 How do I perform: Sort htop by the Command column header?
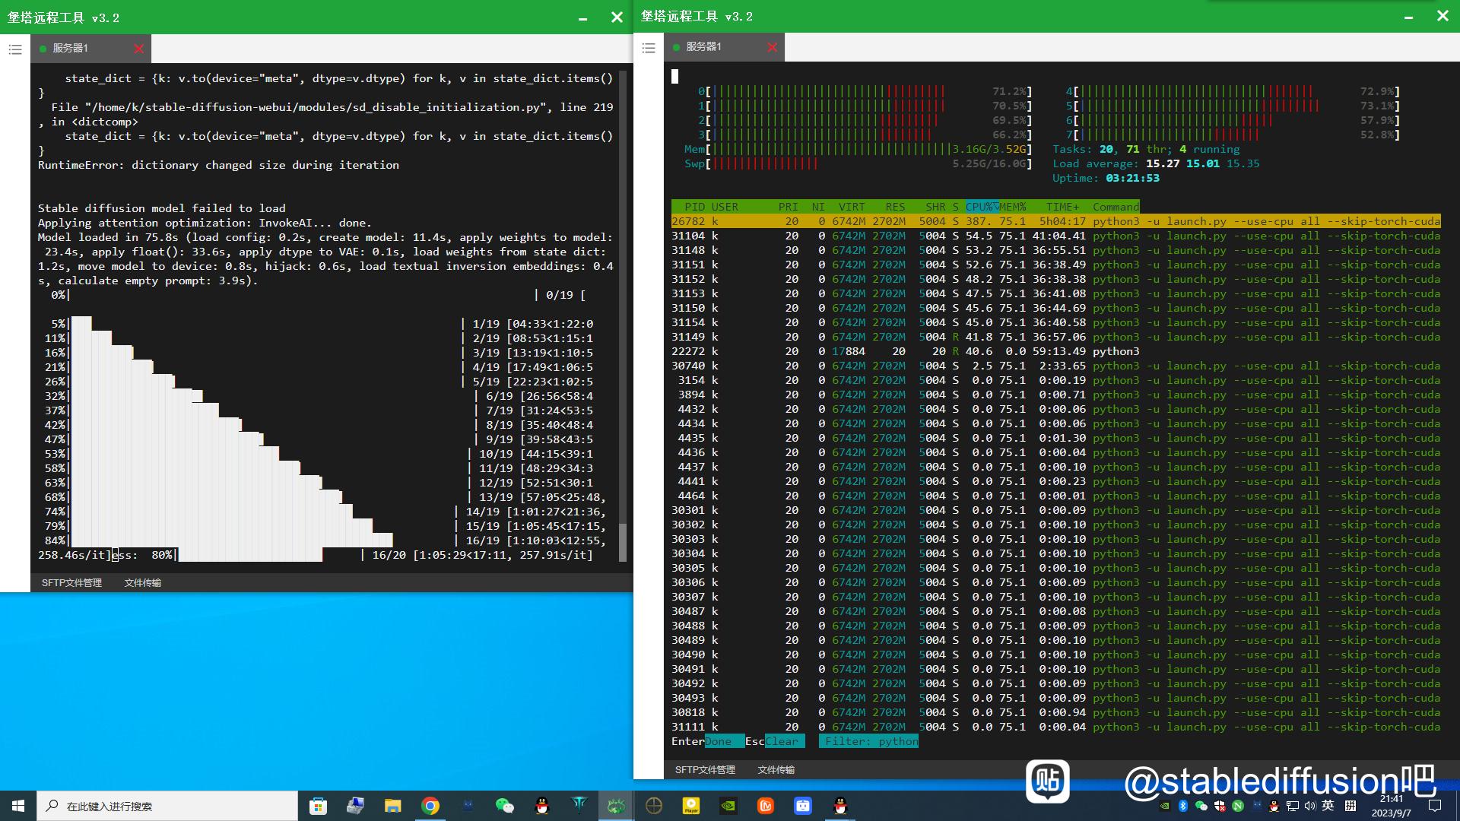coord(1116,207)
